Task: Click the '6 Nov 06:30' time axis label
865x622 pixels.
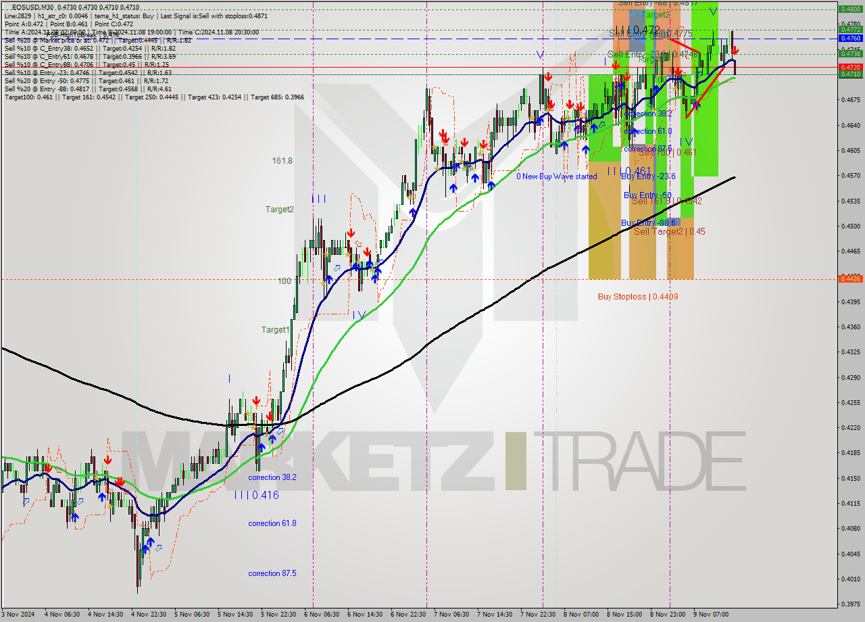Action: click(x=322, y=615)
